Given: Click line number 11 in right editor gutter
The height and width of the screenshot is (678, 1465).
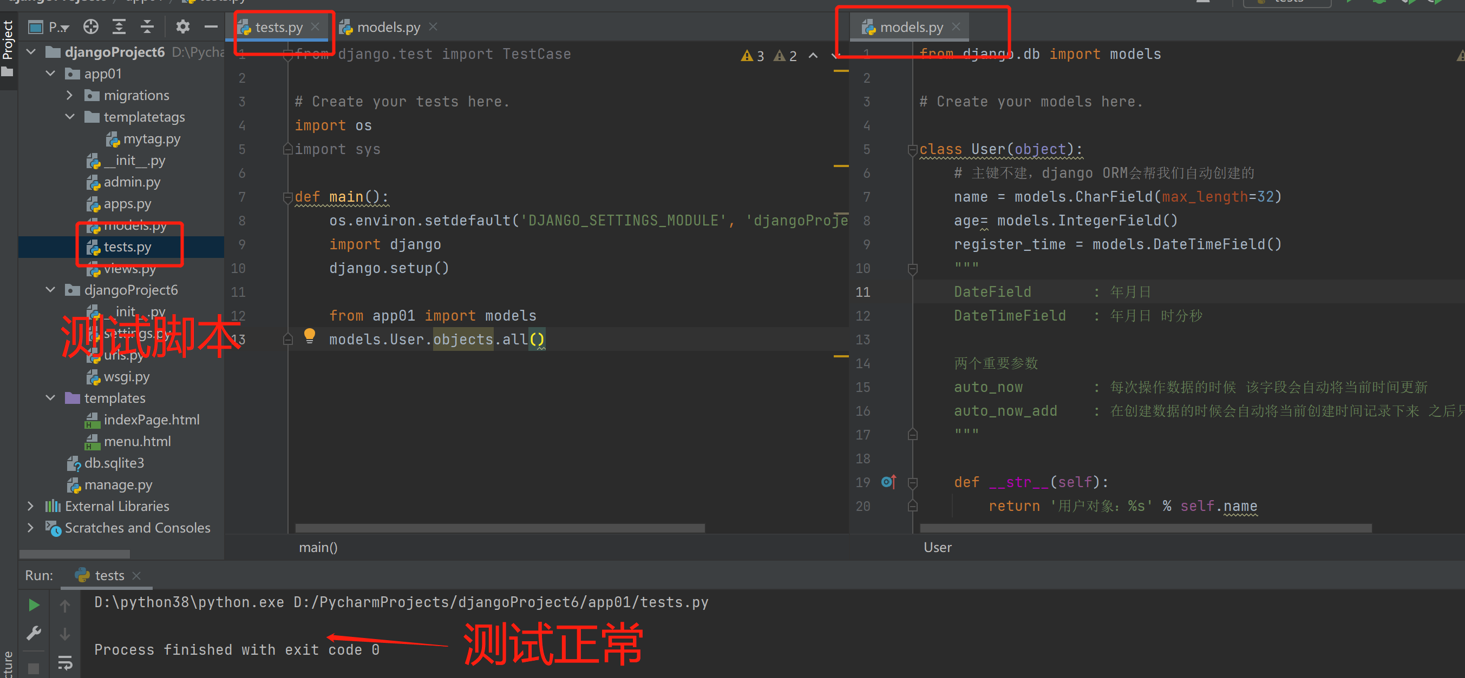Looking at the screenshot, I should click(863, 293).
